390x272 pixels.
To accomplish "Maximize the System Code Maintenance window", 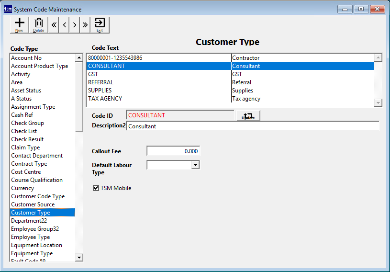I will (361, 9).
